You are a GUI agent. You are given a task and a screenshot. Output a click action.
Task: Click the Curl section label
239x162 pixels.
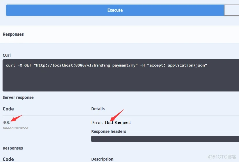click(7, 55)
